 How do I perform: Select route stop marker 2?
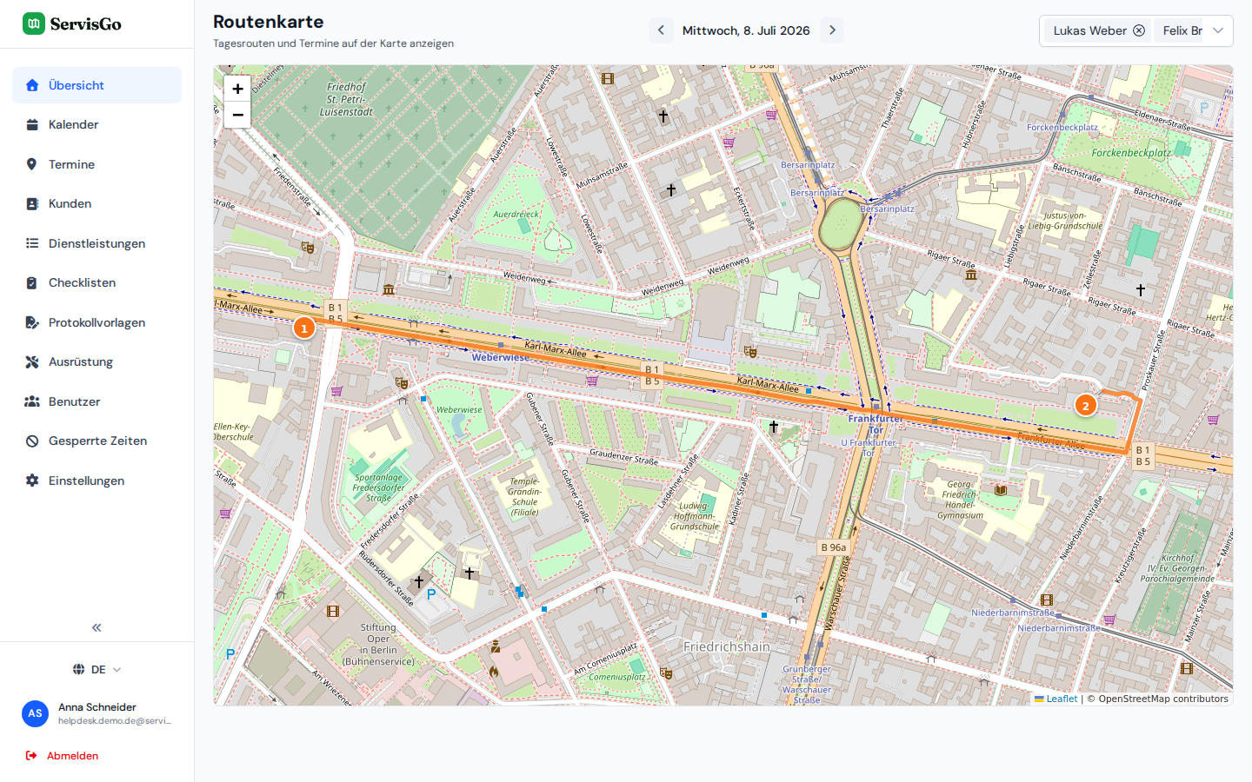[x=1085, y=405]
